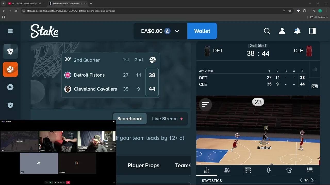Click the Chrome zoom magnifier icon
This screenshot has width=330, height=185.
(x=284, y=11)
